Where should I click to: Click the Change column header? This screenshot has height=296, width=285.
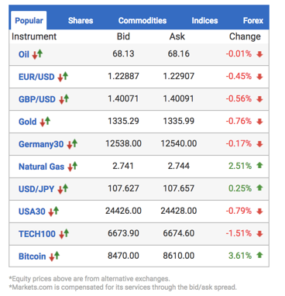[x=245, y=36]
